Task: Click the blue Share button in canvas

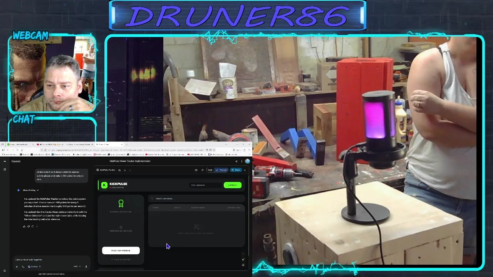Action: pyautogui.click(x=236, y=170)
